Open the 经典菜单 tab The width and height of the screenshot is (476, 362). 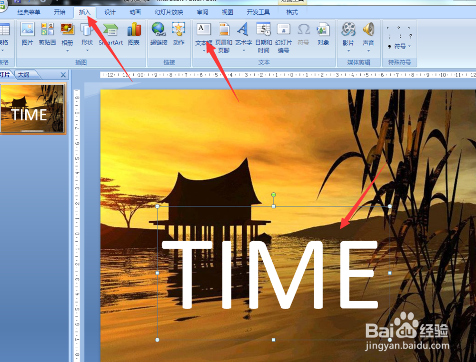tap(29, 12)
